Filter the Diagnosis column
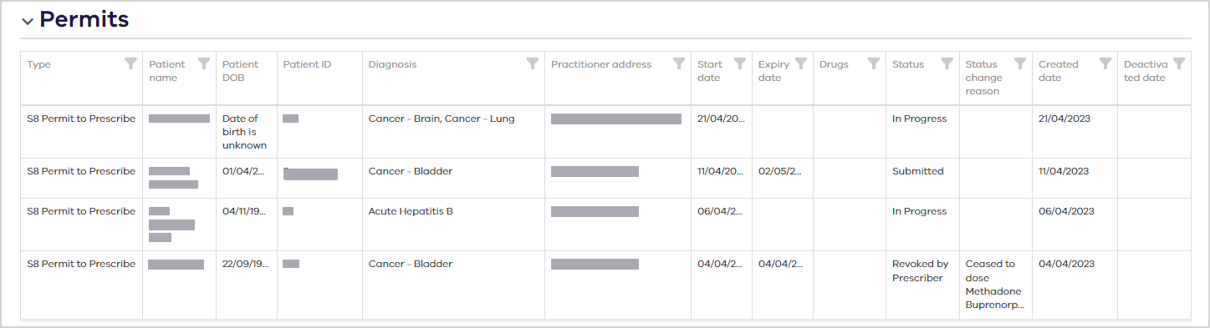1210x328 pixels. tap(533, 63)
